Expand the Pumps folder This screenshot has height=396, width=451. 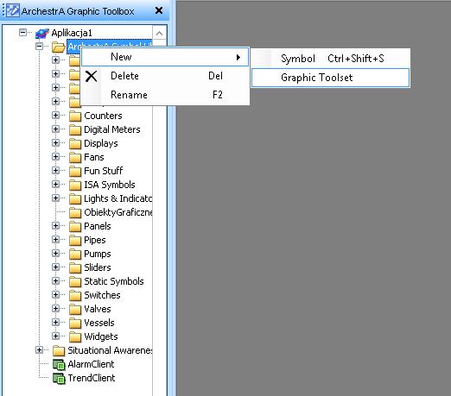click(x=55, y=254)
